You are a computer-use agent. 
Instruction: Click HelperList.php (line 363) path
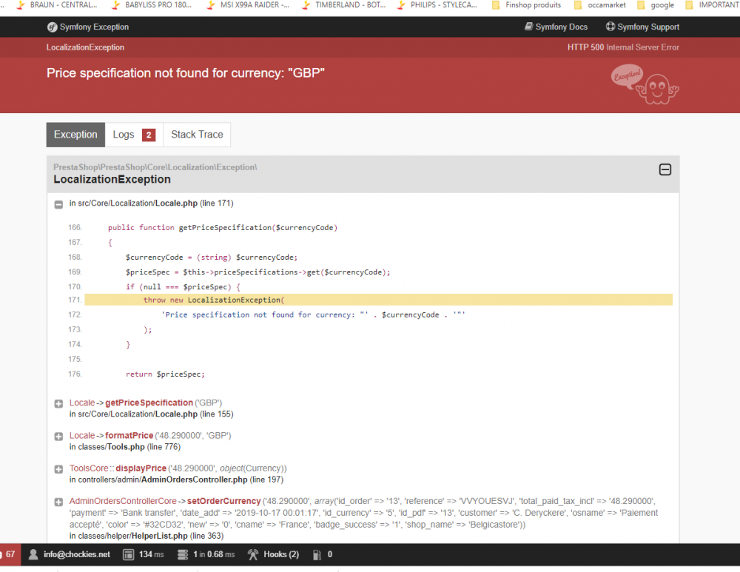(x=147, y=536)
